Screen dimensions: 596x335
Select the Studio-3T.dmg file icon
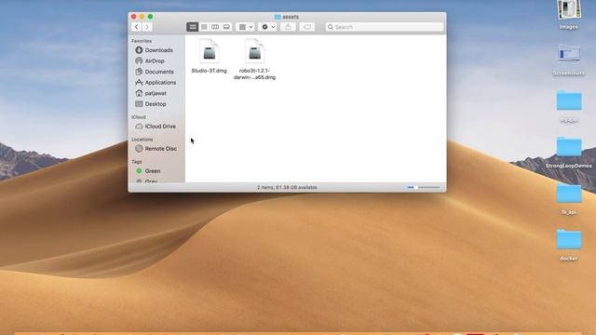pos(209,51)
